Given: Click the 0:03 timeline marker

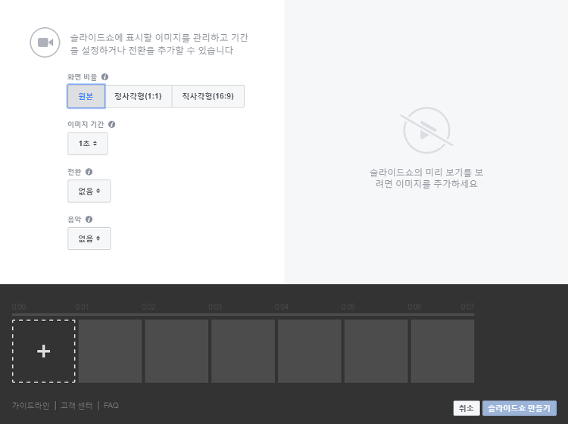Looking at the screenshot, I should (x=215, y=307).
